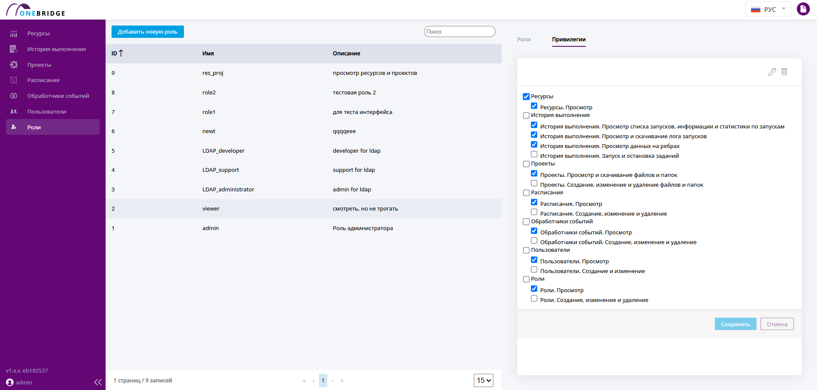817x390 pixels.
Task: Click the Обработчики событий sidebar icon
Action: click(14, 96)
